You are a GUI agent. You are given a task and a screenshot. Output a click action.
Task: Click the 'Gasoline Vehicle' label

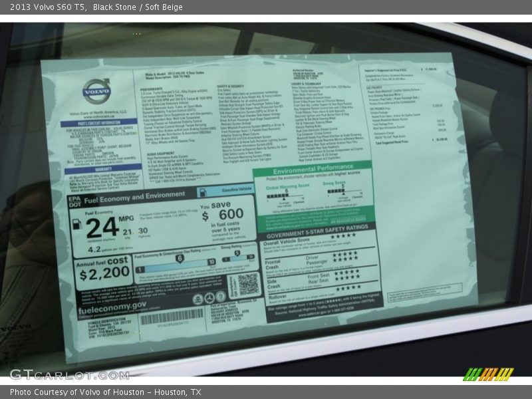pyautogui.click(x=237, y=190)
